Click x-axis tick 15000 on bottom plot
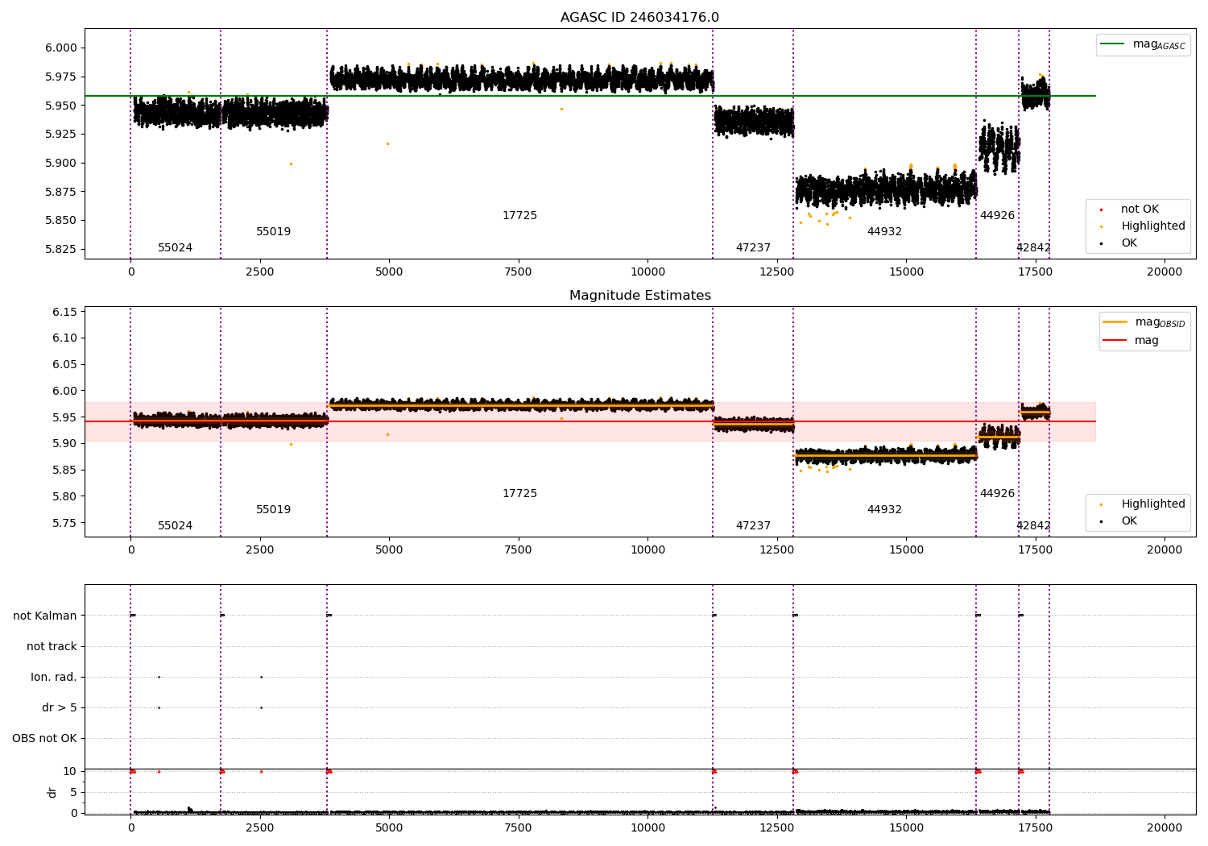The width and height of the screenshot is (1208, 846). 906,827
